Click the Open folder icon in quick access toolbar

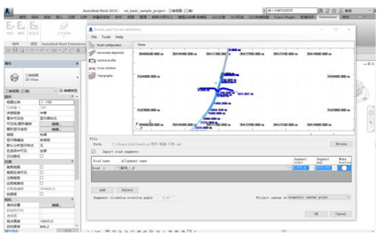point(9,50)
